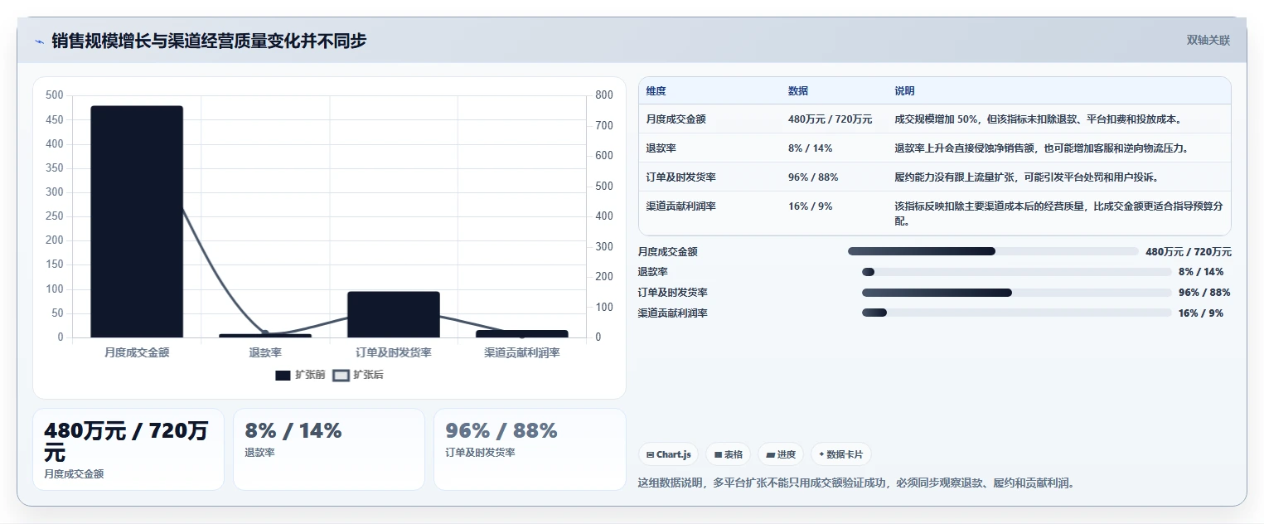Select the 表格 chip

click(728, 454)
